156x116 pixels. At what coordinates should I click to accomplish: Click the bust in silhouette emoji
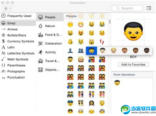tap(70, 50)
